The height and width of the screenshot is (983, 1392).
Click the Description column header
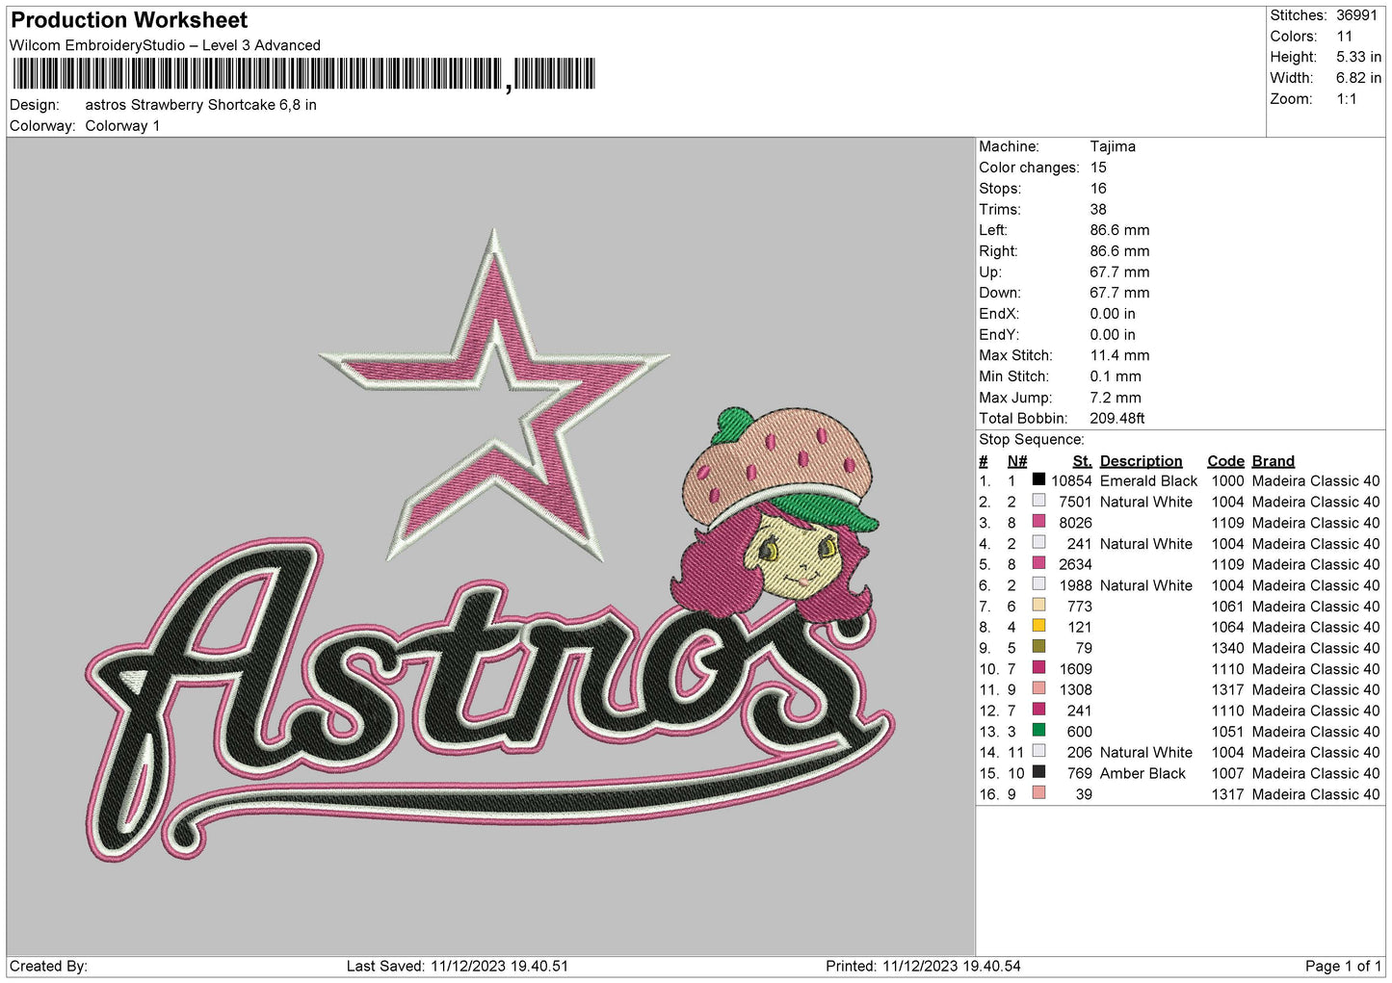(x=1141, y=461)
